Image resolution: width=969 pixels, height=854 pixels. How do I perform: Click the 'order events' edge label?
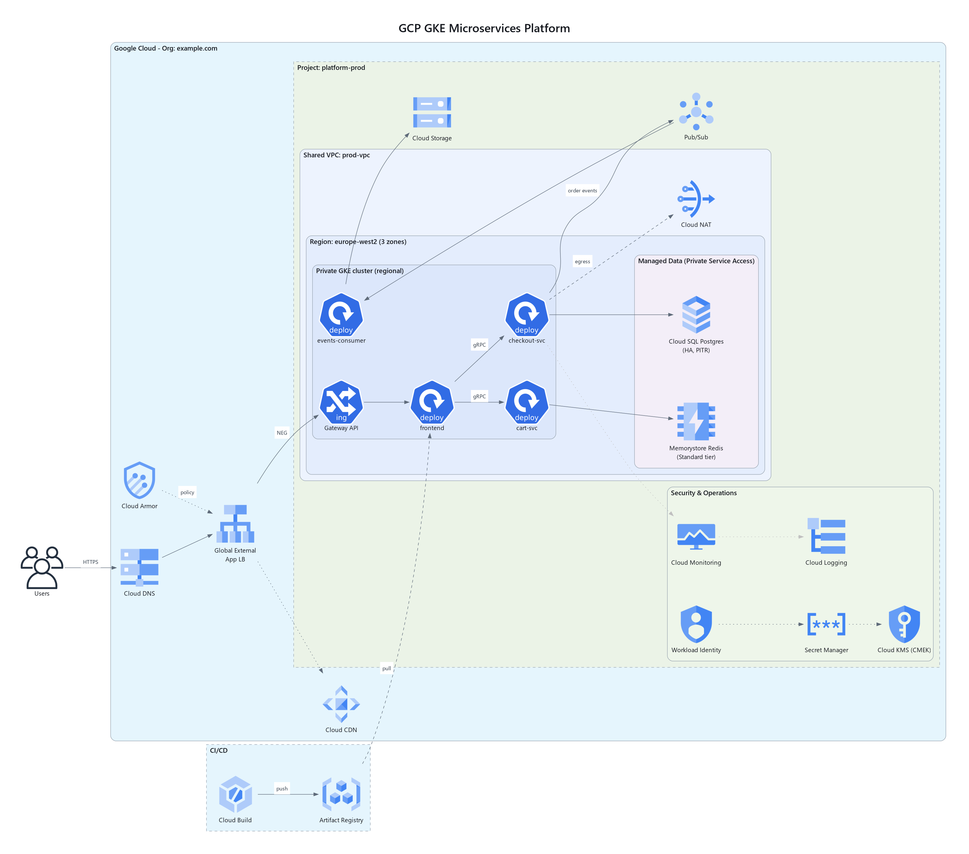[582, 191]
